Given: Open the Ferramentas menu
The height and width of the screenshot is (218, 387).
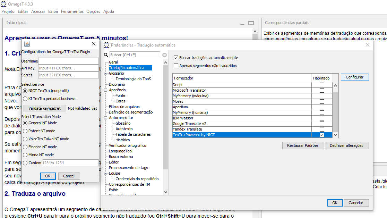Looking at the screenshot, I should (72, 11).
